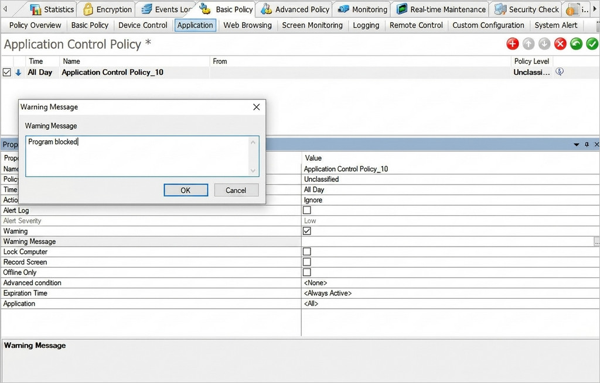This screenshot has height=383, width=600.
Task: Click the From column header
Action: (360, 61)
